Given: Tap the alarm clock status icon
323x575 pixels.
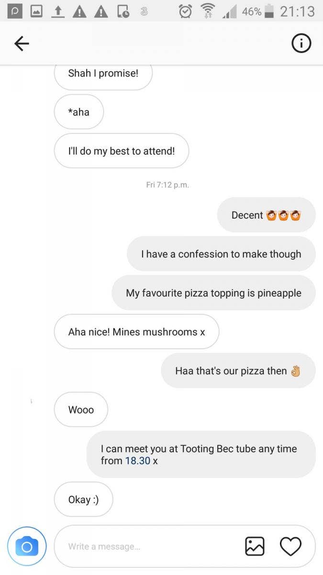Looking at the screenshot, I should click(x=185, y=11).
